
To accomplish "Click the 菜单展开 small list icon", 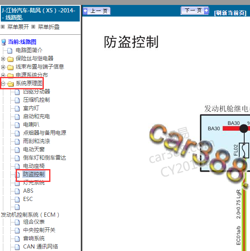I will 3,27.
